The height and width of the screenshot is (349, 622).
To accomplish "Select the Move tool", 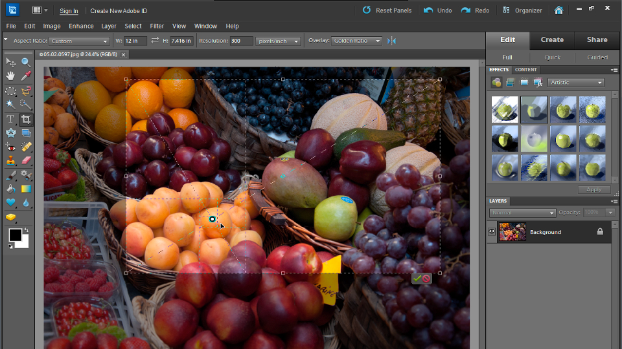I will [x=11, y=62].
